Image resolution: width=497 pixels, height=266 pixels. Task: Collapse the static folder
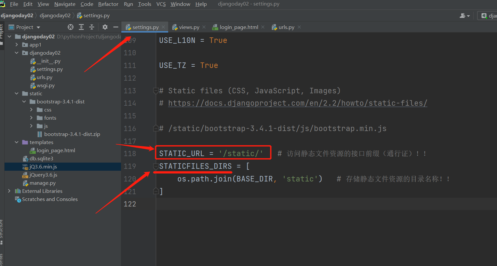click(17, 94)
